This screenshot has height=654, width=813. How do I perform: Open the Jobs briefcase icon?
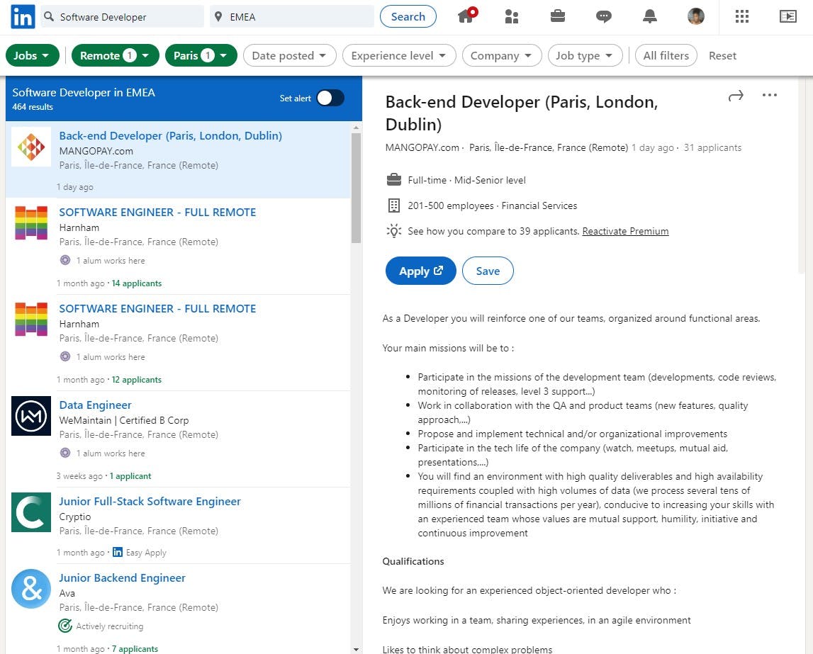(x=557, y=16)
